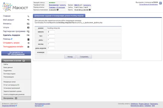Open Услуги menu item
The height and width of the screenshot is (108, 163).
(6, 27)
